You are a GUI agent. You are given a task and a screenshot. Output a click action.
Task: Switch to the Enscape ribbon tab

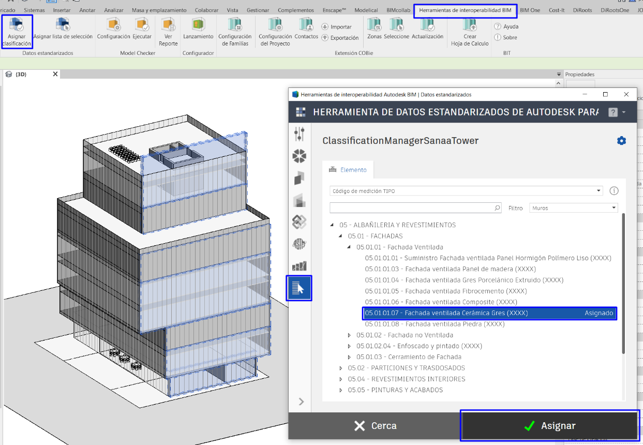click(x=335, y=10)
